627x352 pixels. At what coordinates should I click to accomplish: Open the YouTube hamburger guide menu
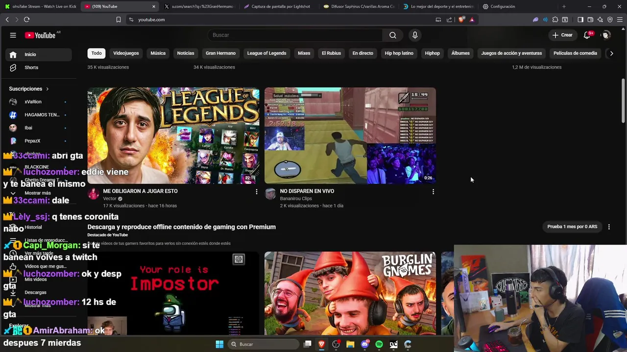(x=13, y=35)
